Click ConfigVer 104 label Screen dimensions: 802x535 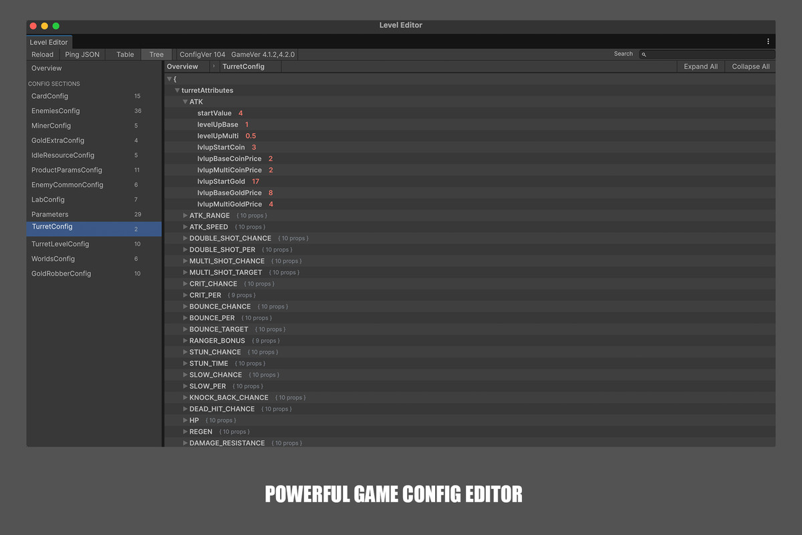click(203, 55)
